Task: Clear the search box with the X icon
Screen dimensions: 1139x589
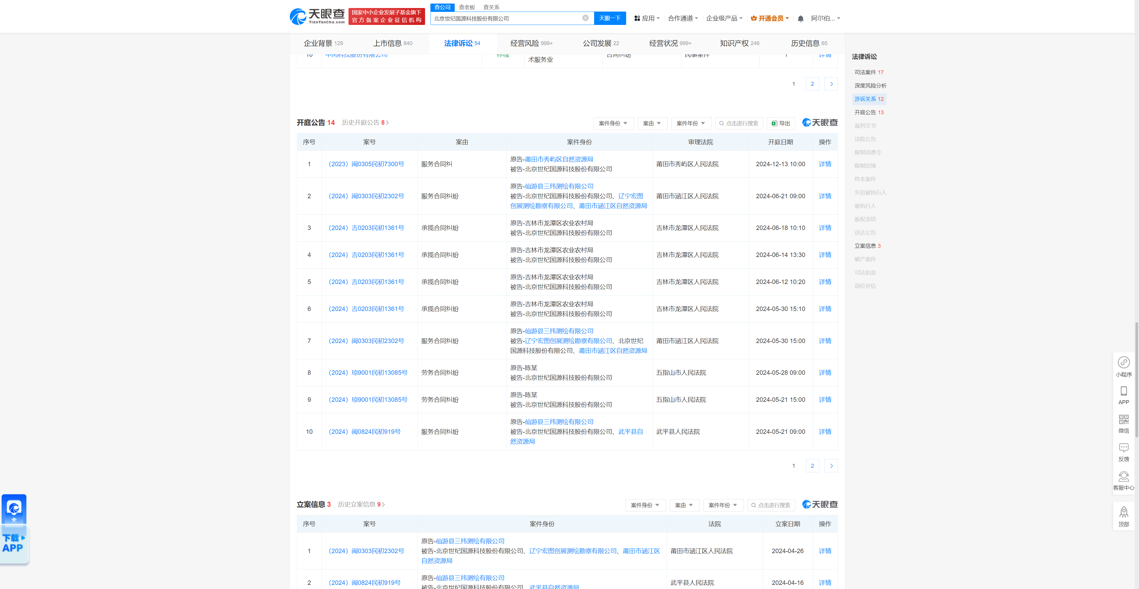Action: click(585, 18)
